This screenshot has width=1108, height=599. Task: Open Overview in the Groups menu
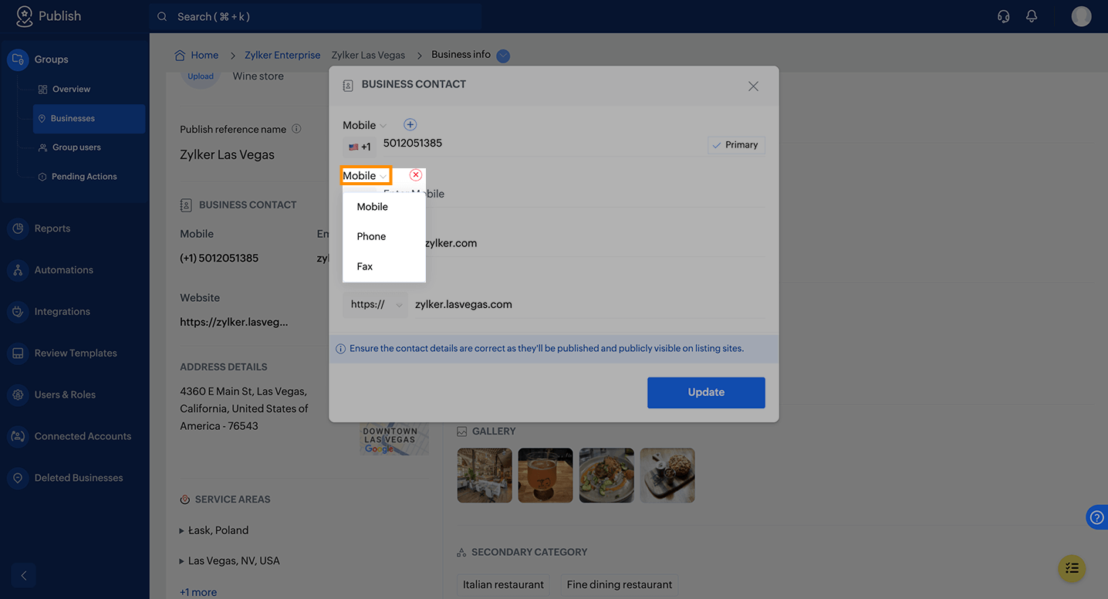[71, 90]
